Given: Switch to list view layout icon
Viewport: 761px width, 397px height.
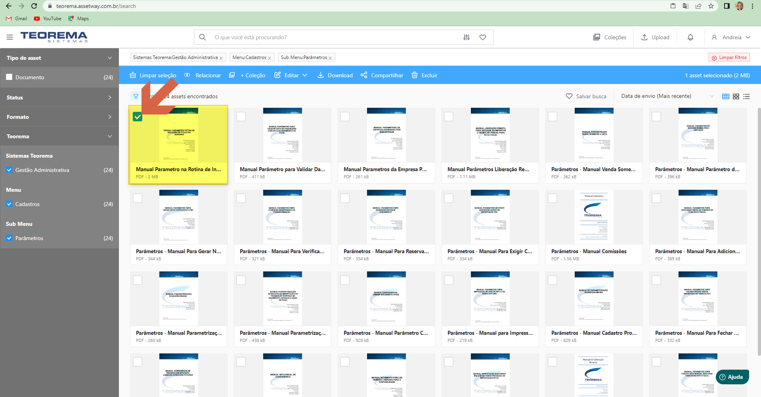Looking at the screenshot, I should (x=746, y=96).
